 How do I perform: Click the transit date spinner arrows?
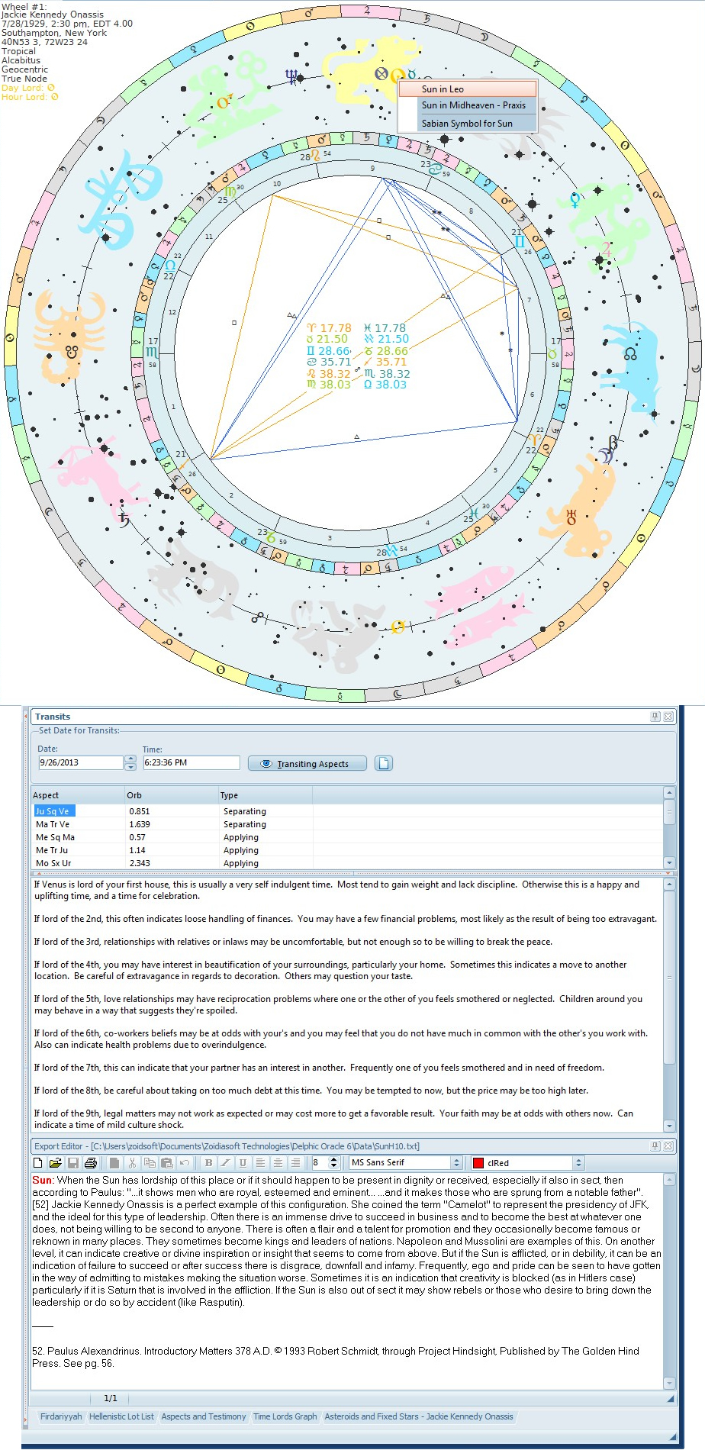(x=130, y=762)
